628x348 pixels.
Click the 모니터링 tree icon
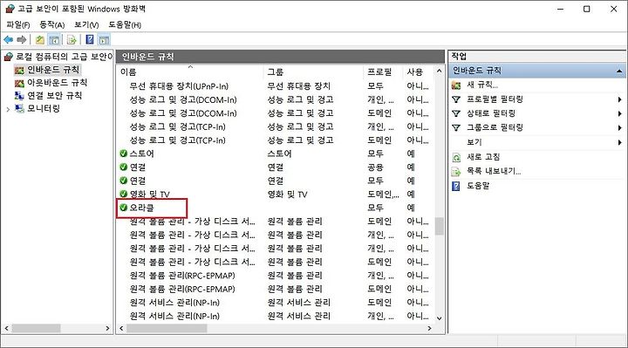(x=19, y=108)
